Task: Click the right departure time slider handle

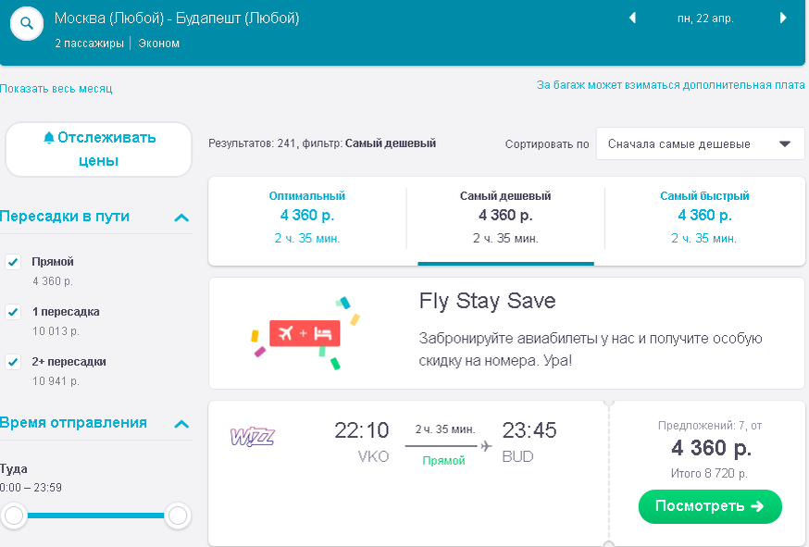Action: pos(177,516)
